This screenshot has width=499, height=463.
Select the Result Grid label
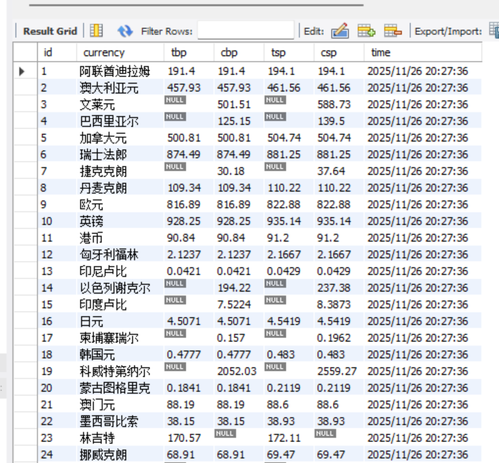[x=50, y=31]
